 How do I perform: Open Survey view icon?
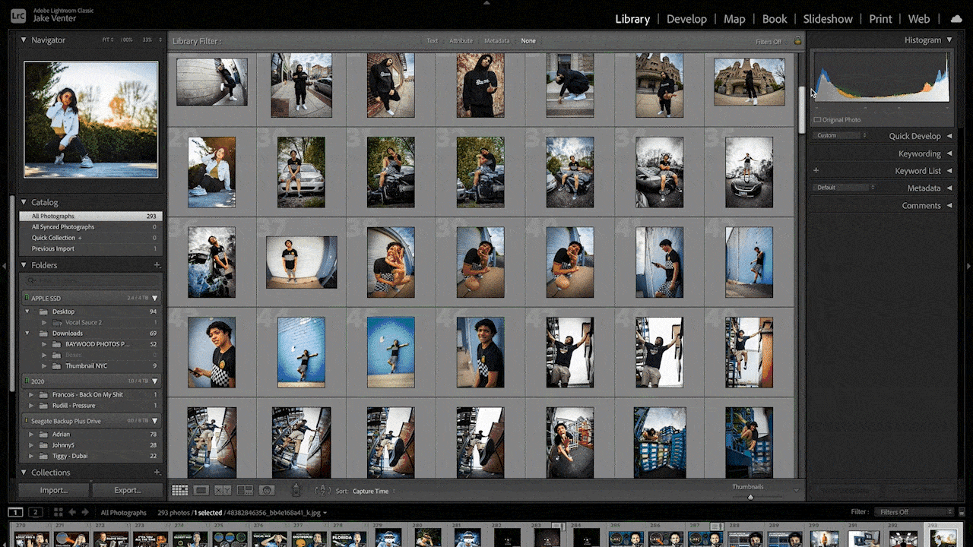click(245, 491)
